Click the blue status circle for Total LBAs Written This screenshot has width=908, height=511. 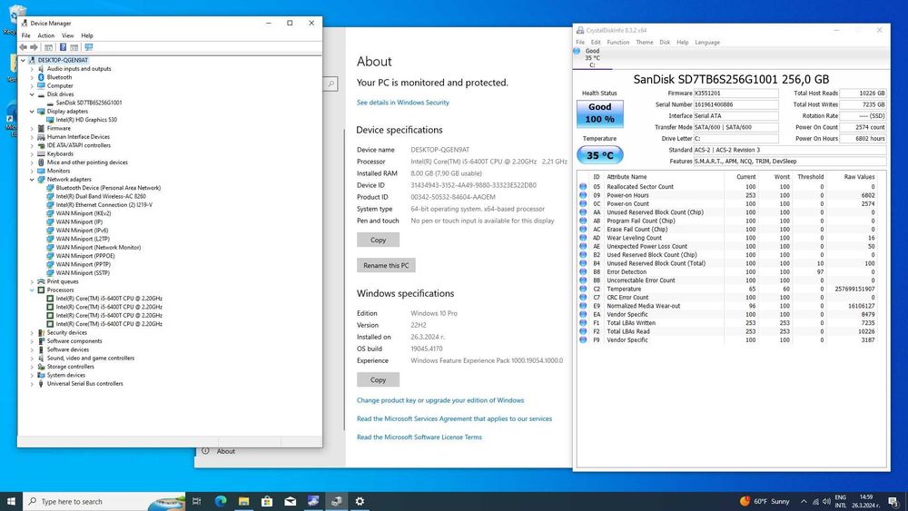pos(583,323)
